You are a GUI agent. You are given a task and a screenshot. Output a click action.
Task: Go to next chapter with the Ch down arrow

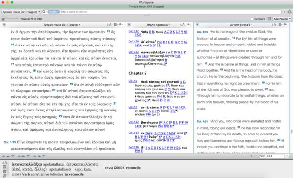(x=28, y=156)
